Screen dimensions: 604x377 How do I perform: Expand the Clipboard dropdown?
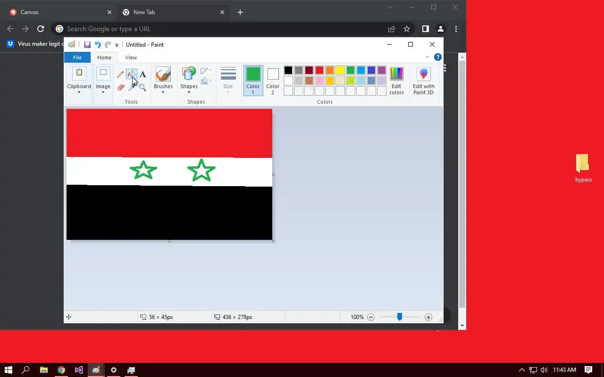(79, 92)
